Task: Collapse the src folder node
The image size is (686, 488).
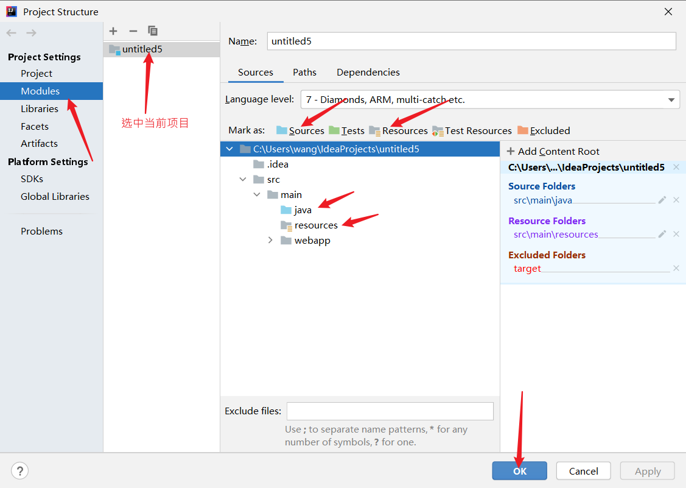Action: [x=243, y=180]
